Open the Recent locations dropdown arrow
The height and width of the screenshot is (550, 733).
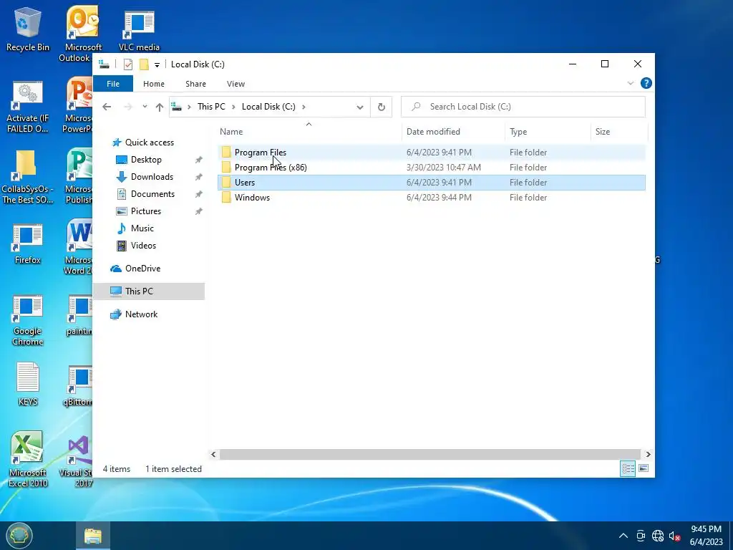pos(145,107)
